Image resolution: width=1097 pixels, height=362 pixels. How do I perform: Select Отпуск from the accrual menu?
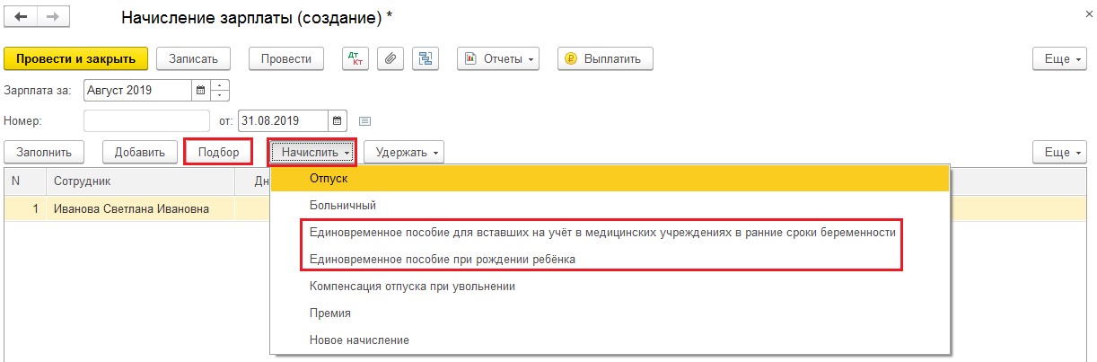coord(329,179)
